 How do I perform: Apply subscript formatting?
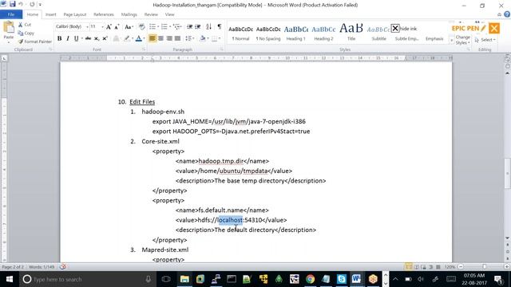pos(97,38)
